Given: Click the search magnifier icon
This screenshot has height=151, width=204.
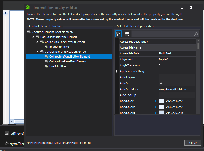Looking at the screenshot, I should (x=196, y=34).
